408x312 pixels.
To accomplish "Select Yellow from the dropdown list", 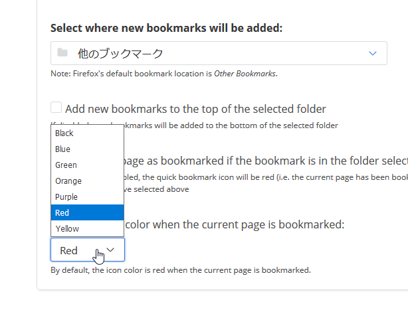I will (88, 228).
